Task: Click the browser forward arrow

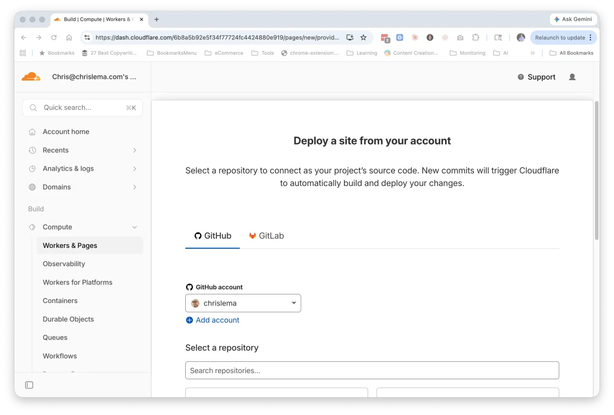Action: click(38, 37)
